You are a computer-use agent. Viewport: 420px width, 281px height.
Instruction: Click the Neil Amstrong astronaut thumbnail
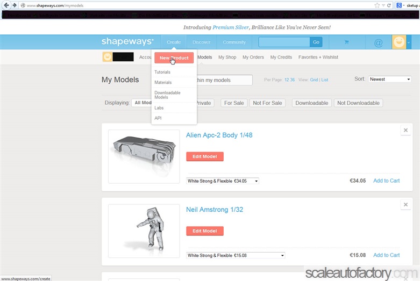point(144,231)
